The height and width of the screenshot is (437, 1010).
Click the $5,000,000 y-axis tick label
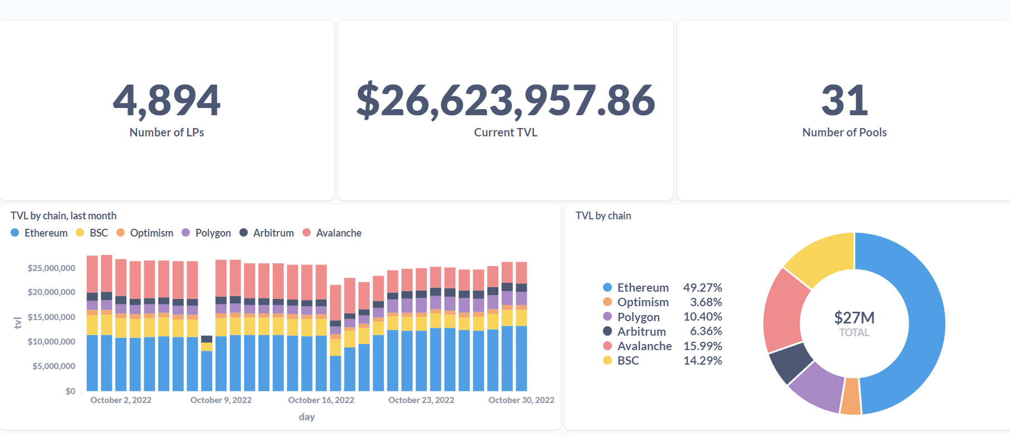(x=54, y=366)
